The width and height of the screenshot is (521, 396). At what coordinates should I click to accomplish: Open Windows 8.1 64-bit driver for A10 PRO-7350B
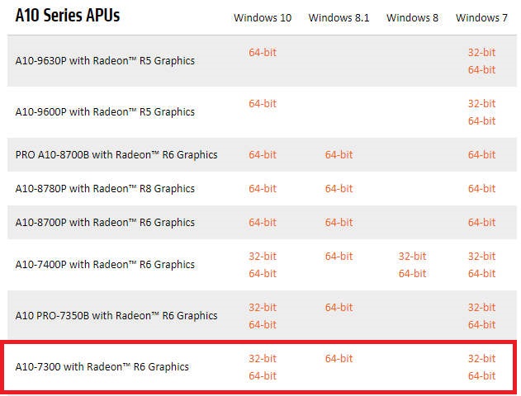pyautogui.click(x=339, y=308)
